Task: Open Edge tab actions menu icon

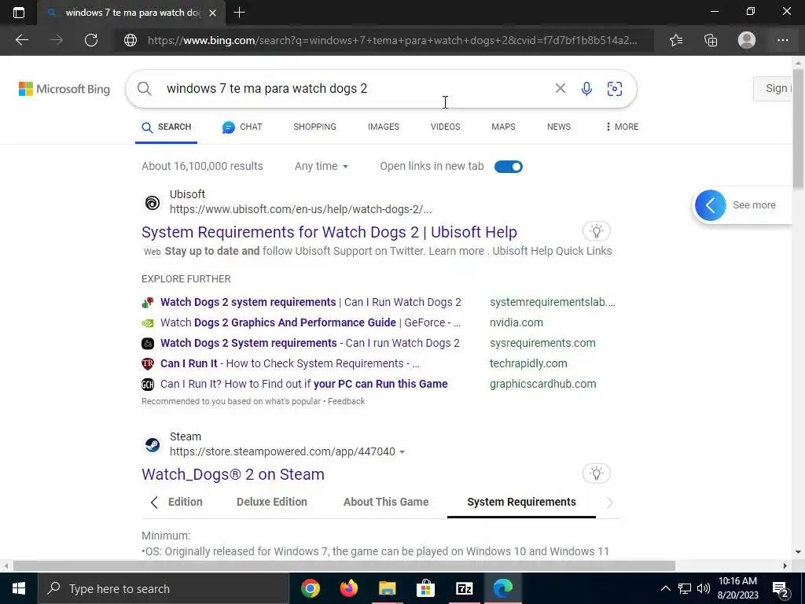Action: click(x=19, y=13)
